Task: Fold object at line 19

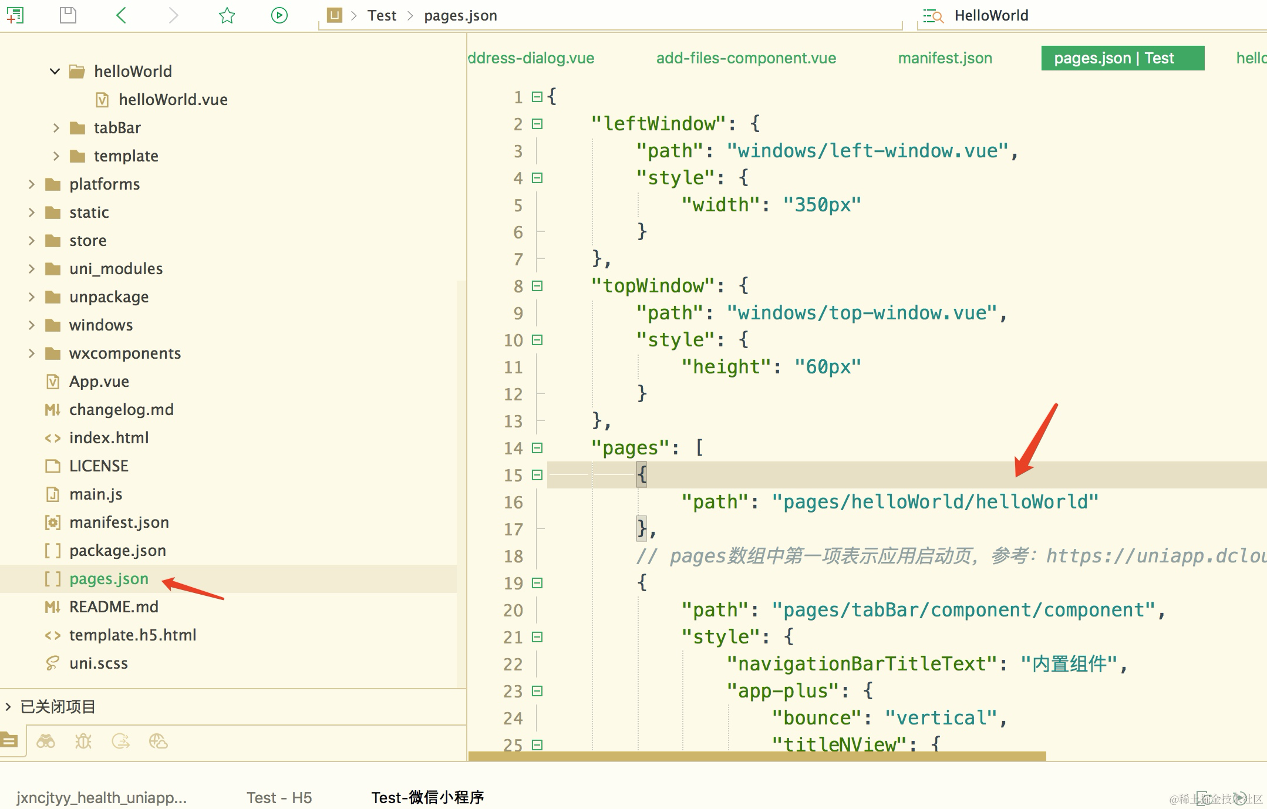Action: point(537,583)
